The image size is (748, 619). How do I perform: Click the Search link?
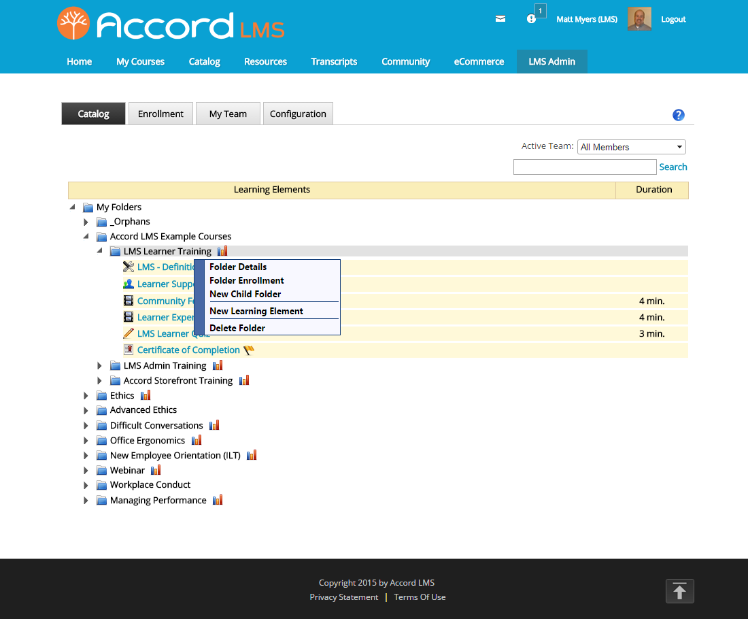(x=673, y=167)
